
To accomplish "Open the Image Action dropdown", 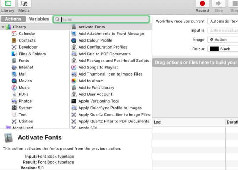I will click(x=222, y=40).
